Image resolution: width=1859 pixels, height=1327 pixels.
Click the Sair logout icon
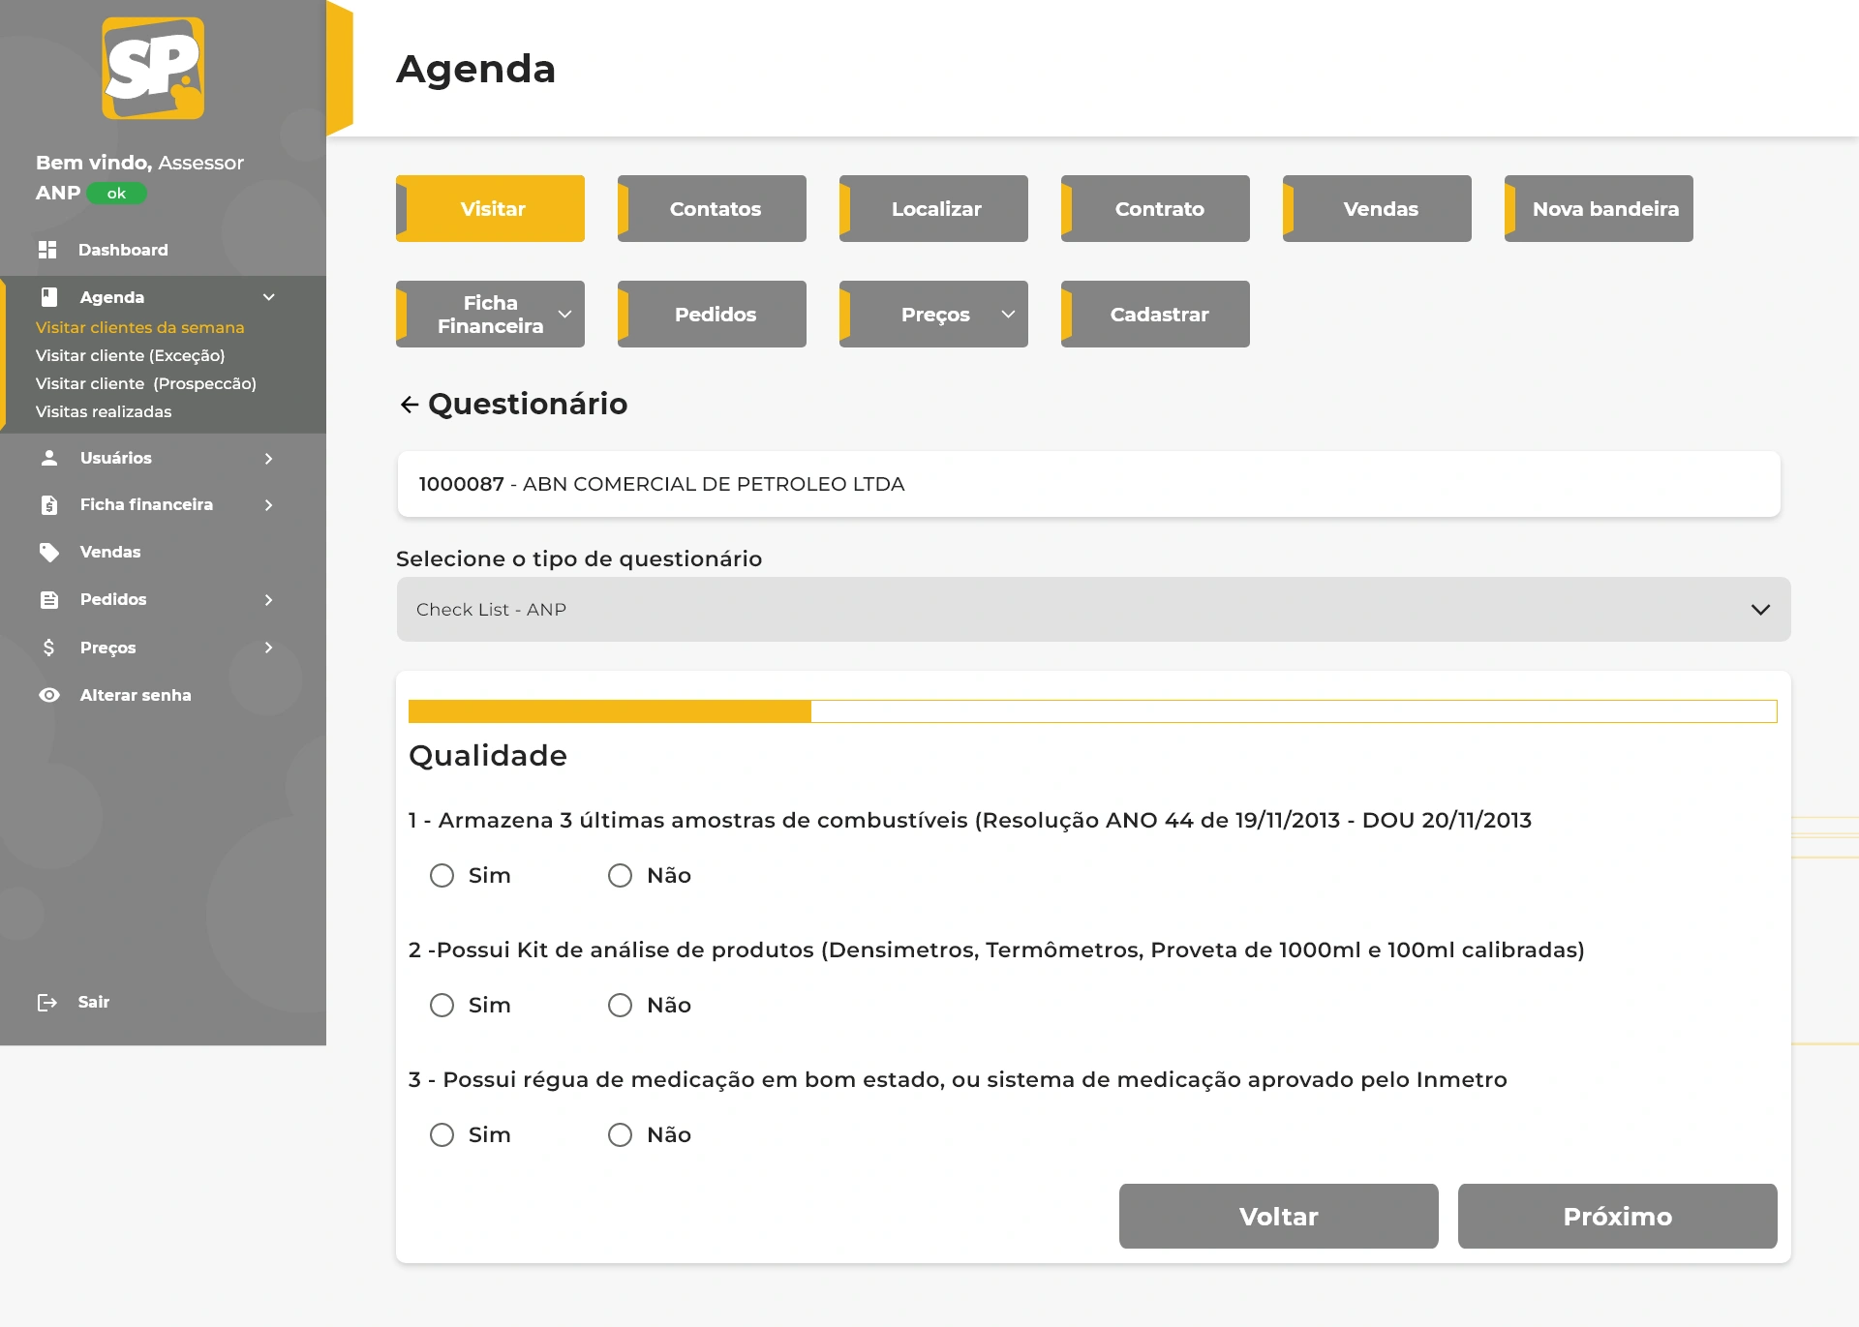46,1003
